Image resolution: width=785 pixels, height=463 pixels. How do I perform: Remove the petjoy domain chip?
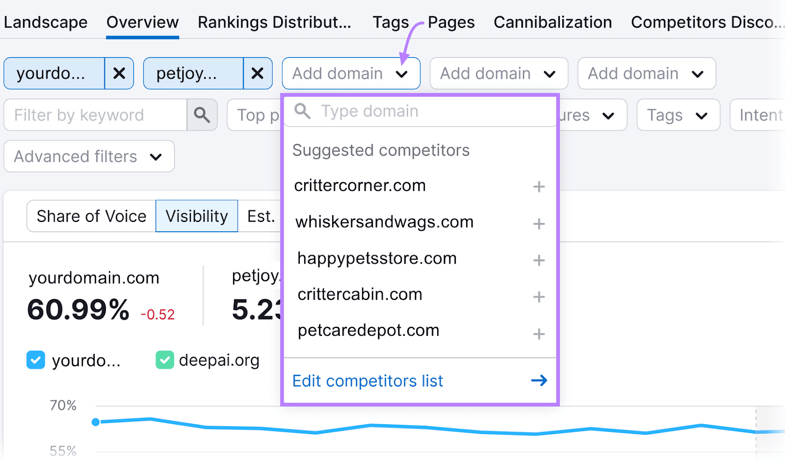point(258,73)
